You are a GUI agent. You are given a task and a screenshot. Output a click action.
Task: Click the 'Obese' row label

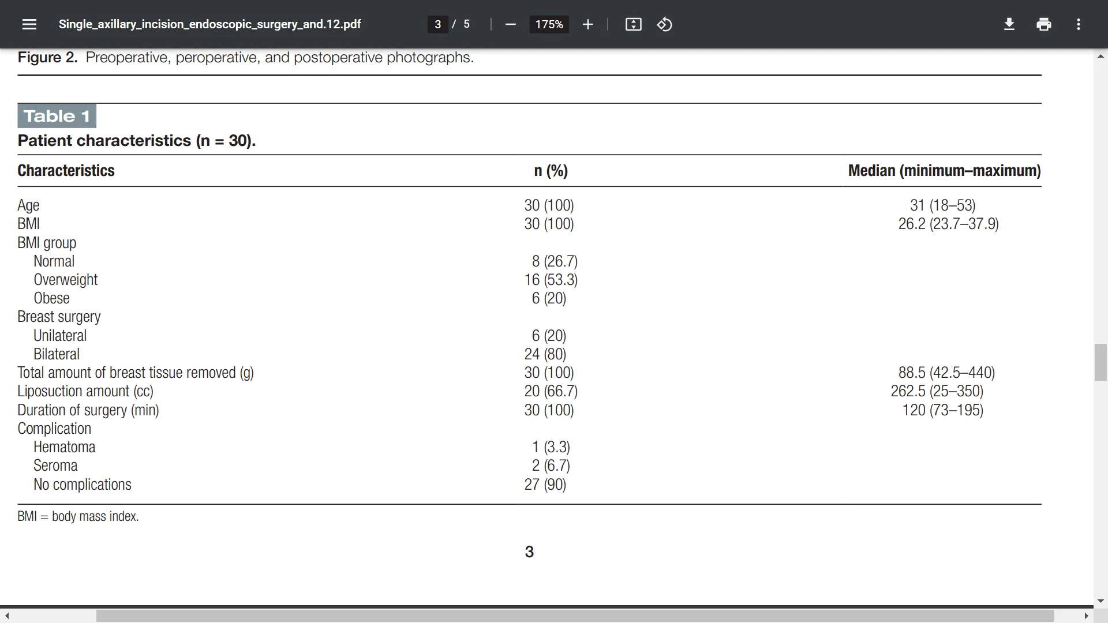pos(51,298)
